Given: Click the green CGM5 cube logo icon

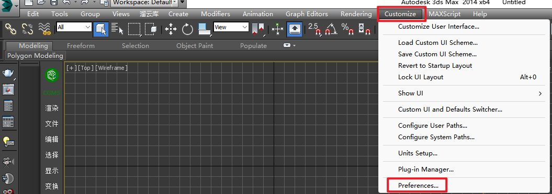Looking at the screenshot, I should (x=52, y=75).
